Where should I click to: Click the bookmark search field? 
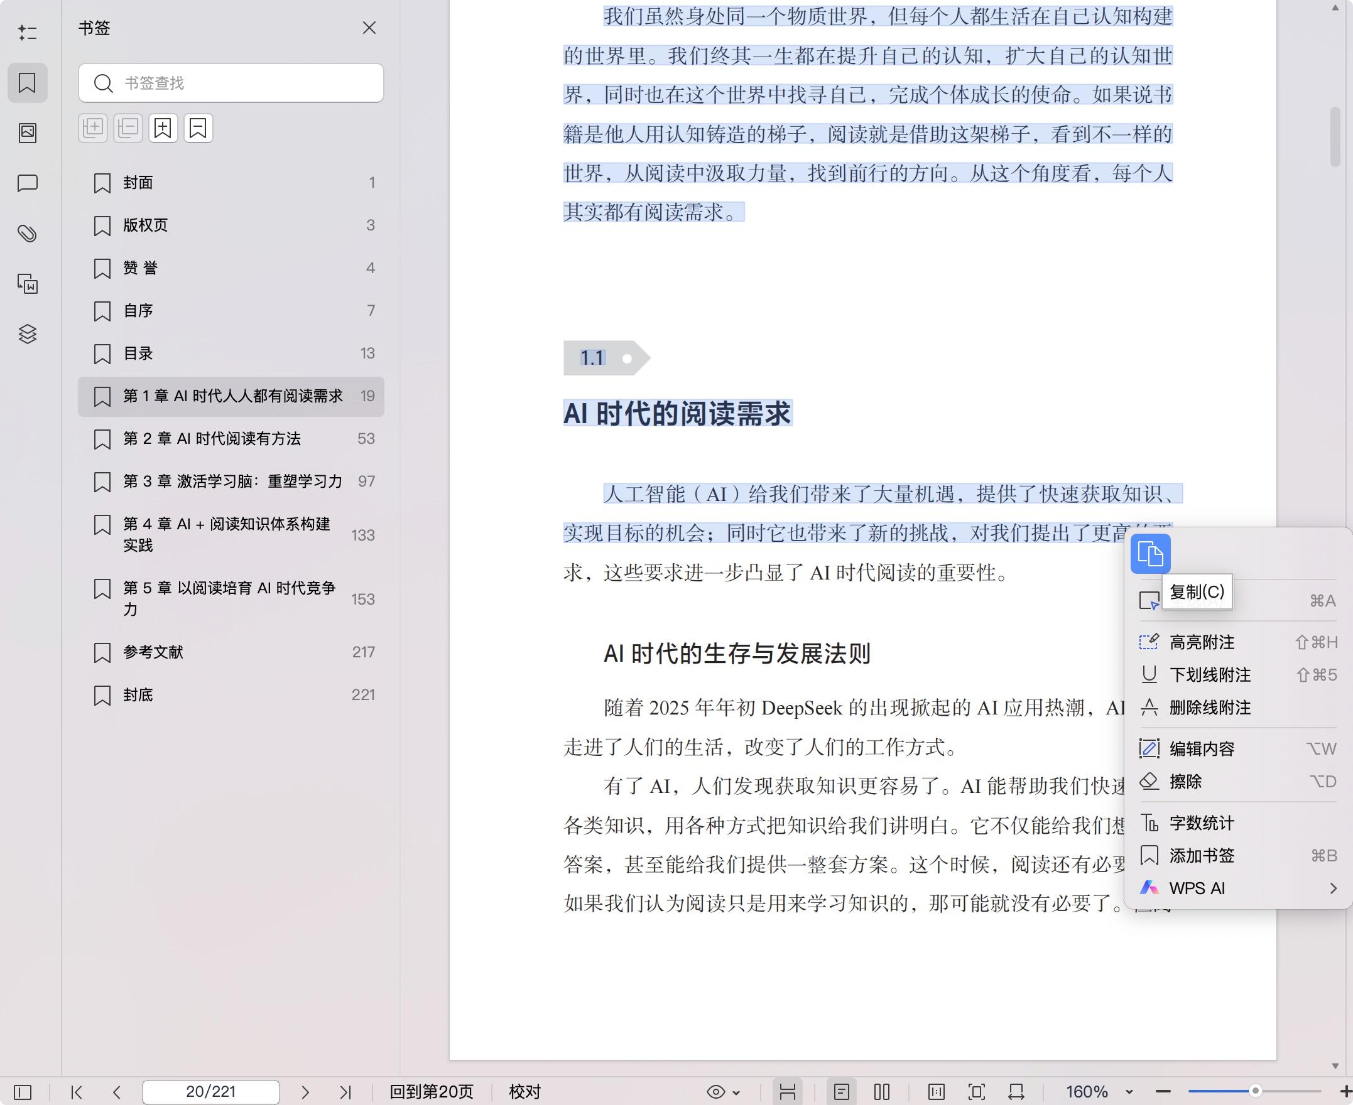pos(231,83)
